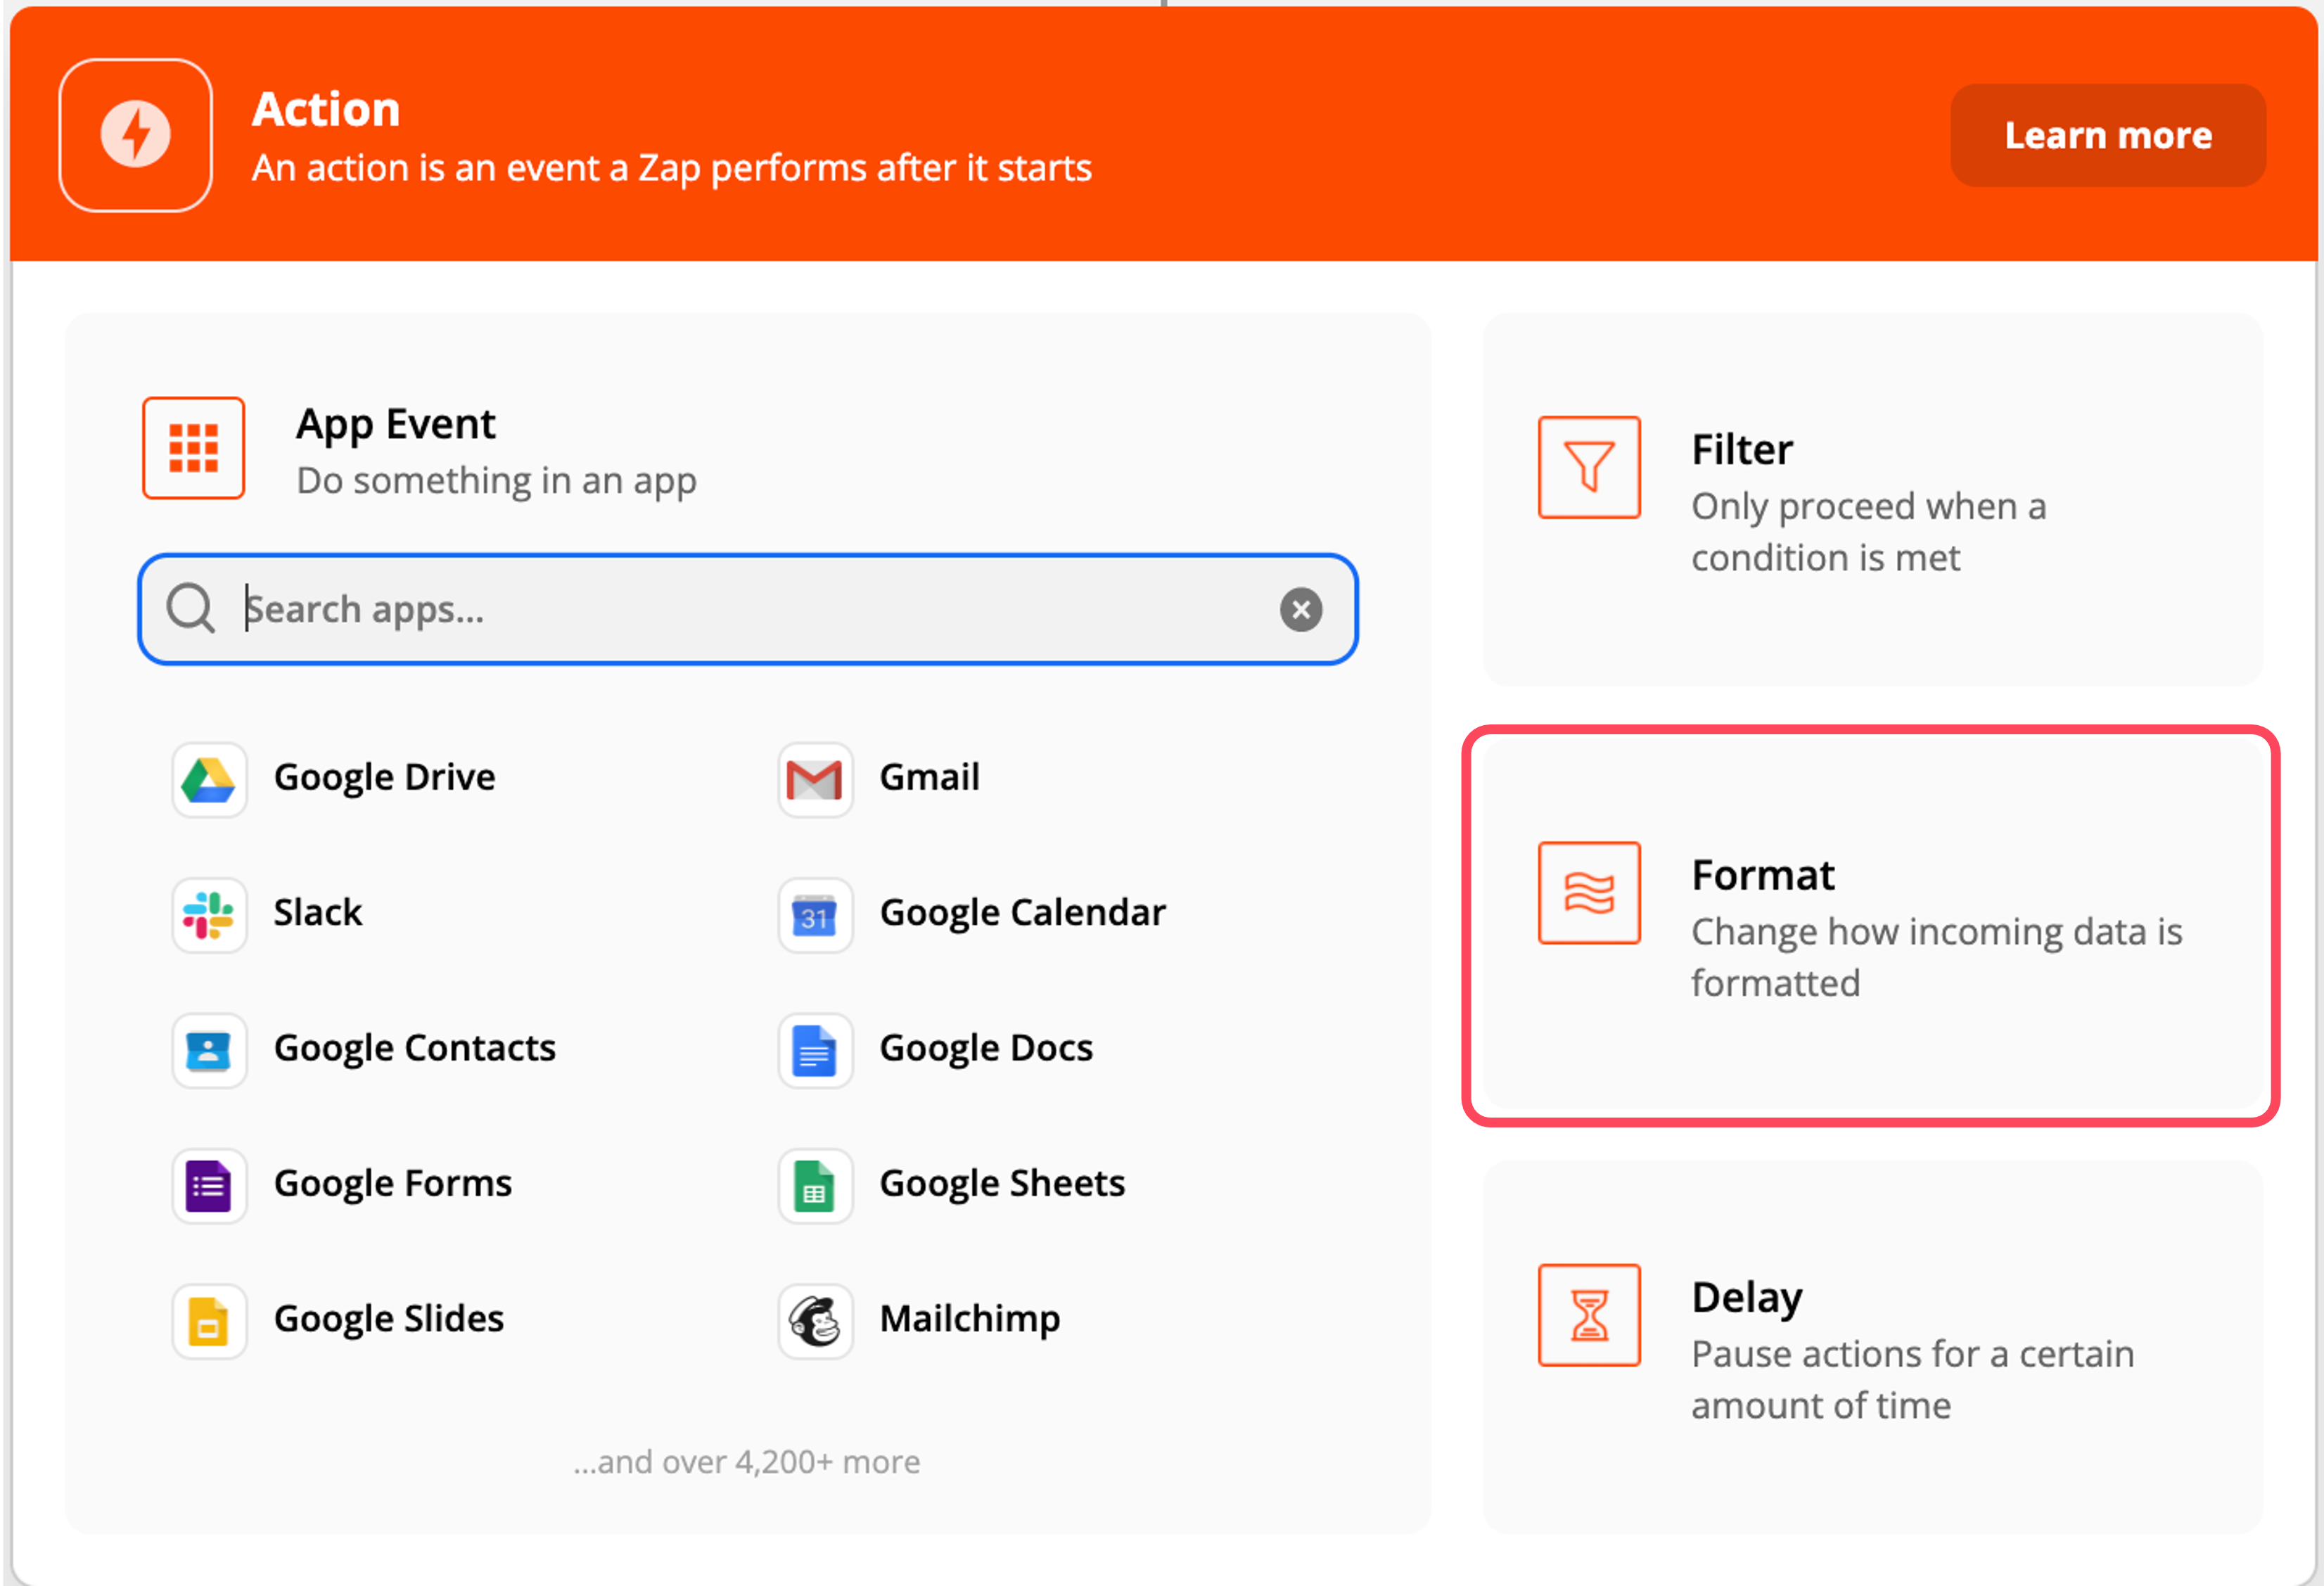Focus the Search apps input field

(748, 609)
